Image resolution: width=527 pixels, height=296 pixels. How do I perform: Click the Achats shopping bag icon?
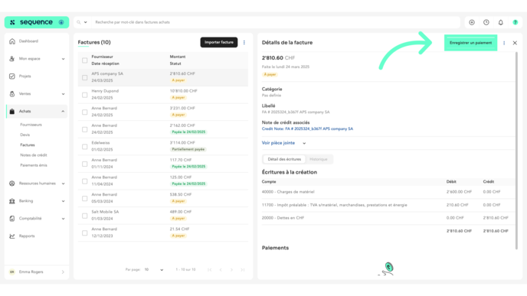click(12, 112)
